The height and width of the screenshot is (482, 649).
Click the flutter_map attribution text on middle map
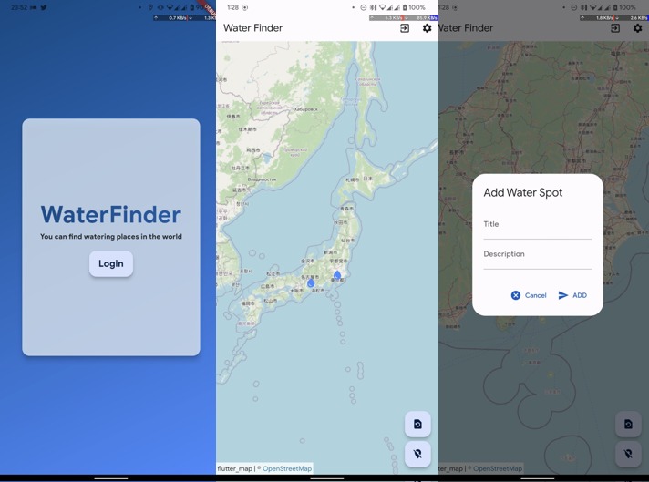click(234, 468)
